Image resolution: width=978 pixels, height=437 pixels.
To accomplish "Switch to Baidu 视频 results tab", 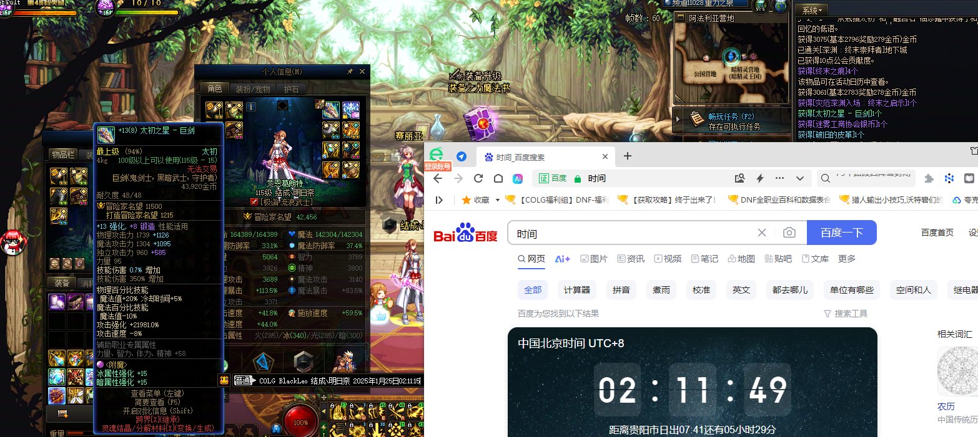I will (668, 259).
